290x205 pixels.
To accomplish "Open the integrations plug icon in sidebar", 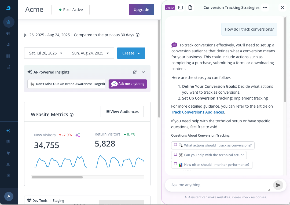I will click(9, 153).
